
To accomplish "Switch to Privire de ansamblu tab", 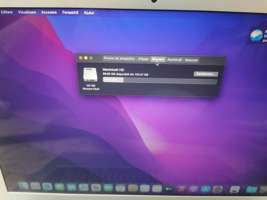I will tap(119, 58).
